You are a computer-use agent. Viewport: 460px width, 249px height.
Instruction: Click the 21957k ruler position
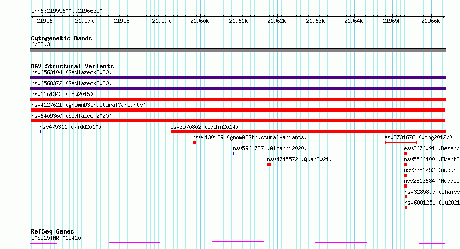click(84, 21)
